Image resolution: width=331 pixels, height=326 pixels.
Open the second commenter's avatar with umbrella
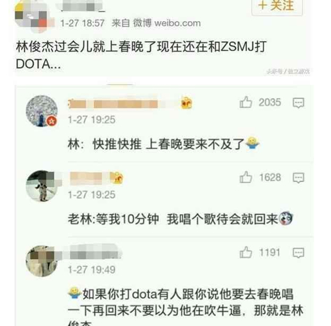[x=42, y=186]
